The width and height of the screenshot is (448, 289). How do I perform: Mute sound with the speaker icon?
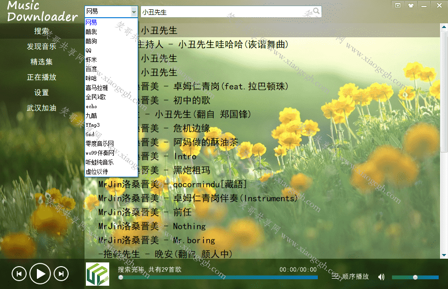click(x=381, y=277)
